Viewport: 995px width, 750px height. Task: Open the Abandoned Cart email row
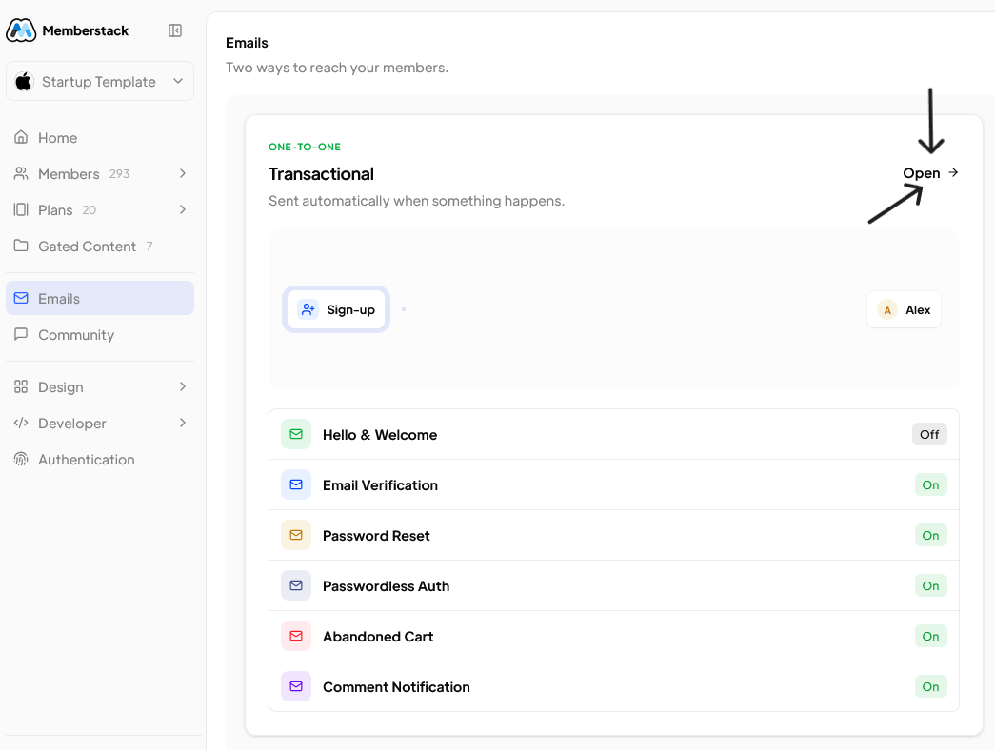pyautogui.click(x=613, y=637)
